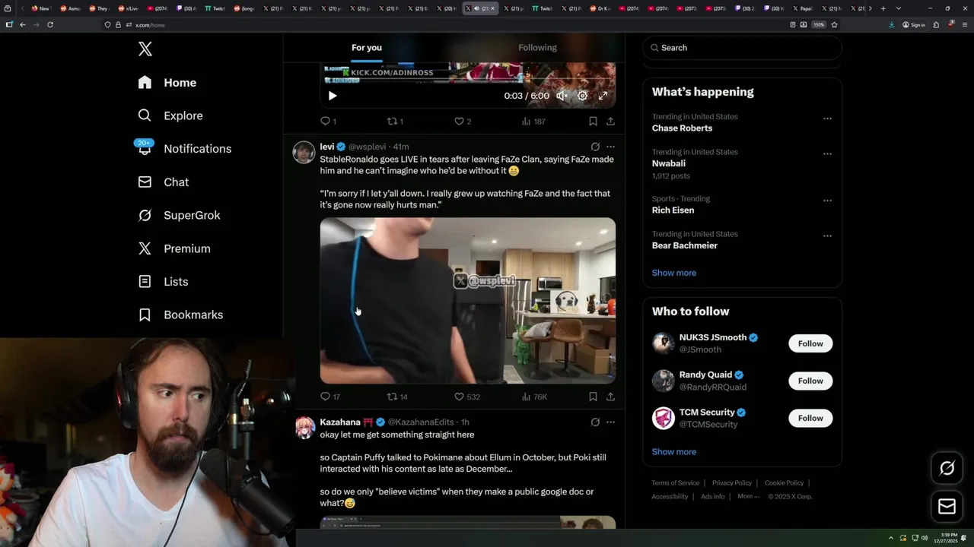Open the top video's settings gear
The image size is (974, 547).
coord(582,96)
